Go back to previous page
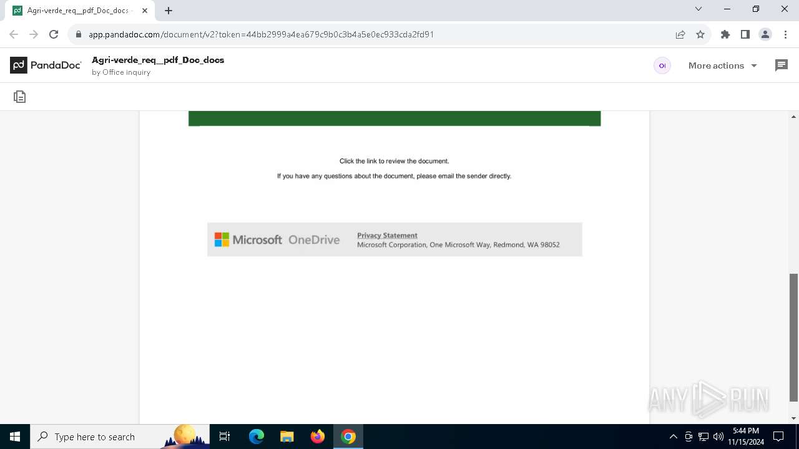The height and width of the screenshot is (449, 799). click(x=14, y=34)
